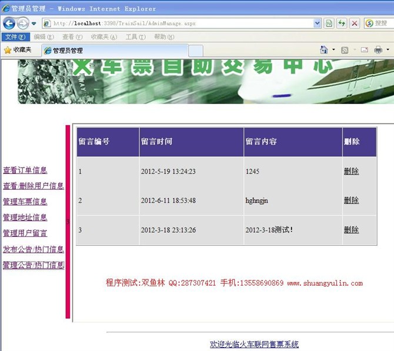The height and width of the screenshot is (351, 394).
Task: Open a new blank tab
Action: point(196,51)
